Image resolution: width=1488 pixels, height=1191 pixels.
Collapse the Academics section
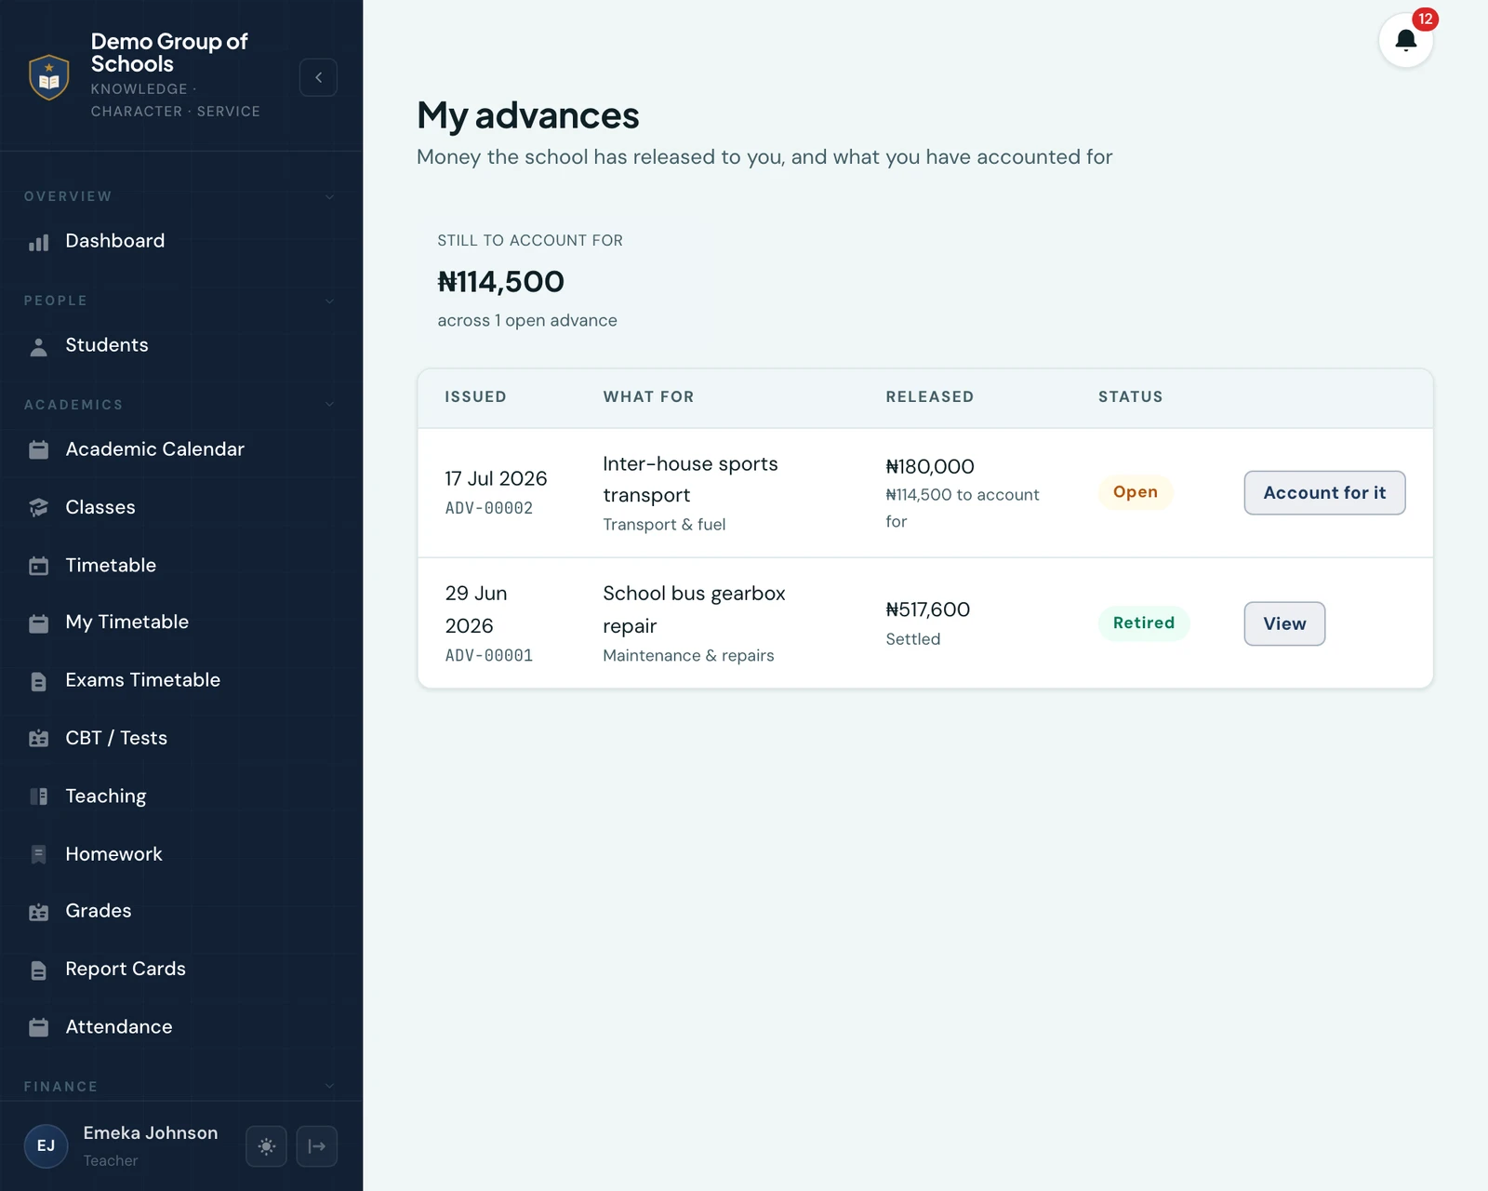click(x=330, y=405)
